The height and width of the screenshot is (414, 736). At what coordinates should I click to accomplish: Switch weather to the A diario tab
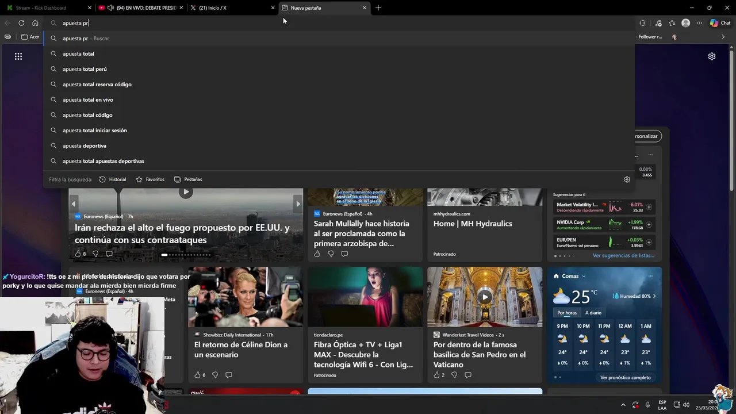tap(593, 313)
